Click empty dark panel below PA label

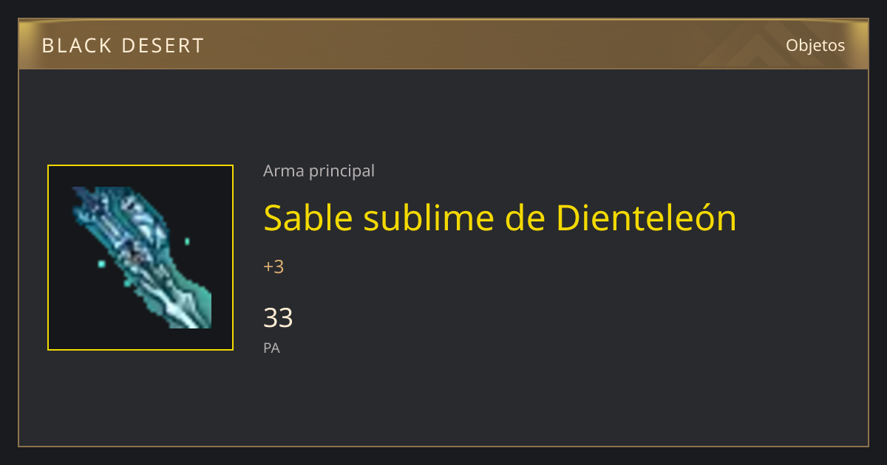[443, 402]
